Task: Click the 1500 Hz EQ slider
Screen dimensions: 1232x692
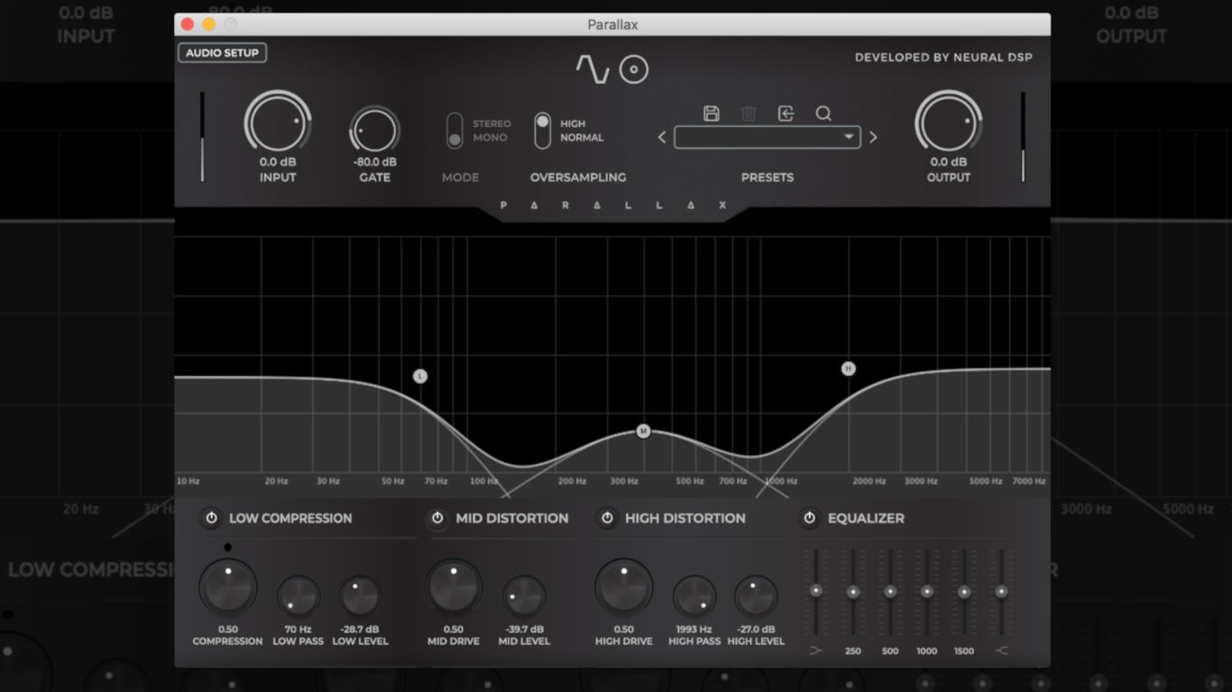Action: 964,592
